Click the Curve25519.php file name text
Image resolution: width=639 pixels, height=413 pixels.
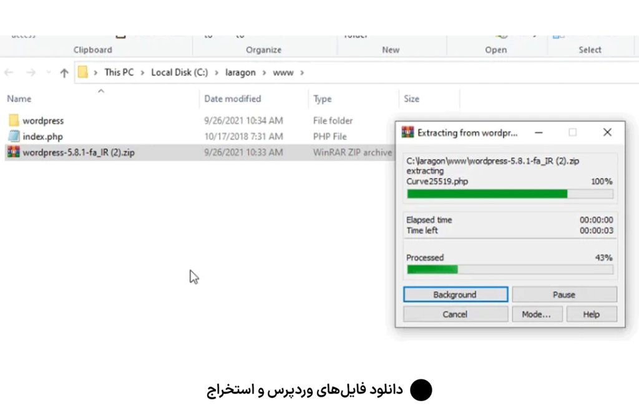437,182
